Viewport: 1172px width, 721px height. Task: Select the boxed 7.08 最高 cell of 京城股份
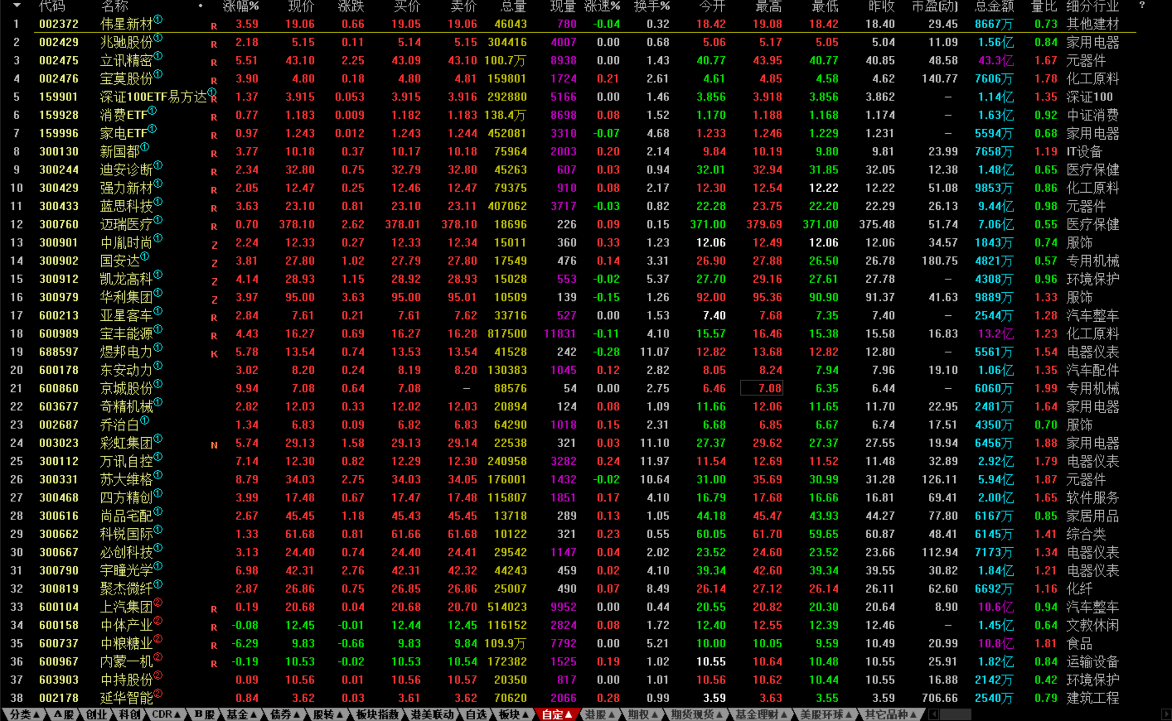[x=761, y=388]
